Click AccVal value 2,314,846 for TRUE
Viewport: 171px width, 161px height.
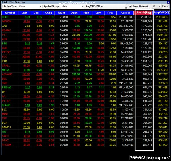pos(146,17)
